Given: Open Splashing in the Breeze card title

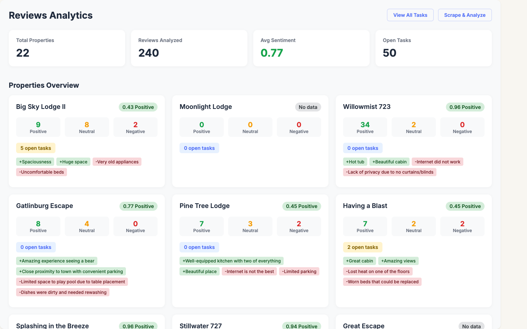Looking at the screenshot, I should [52, 325].
